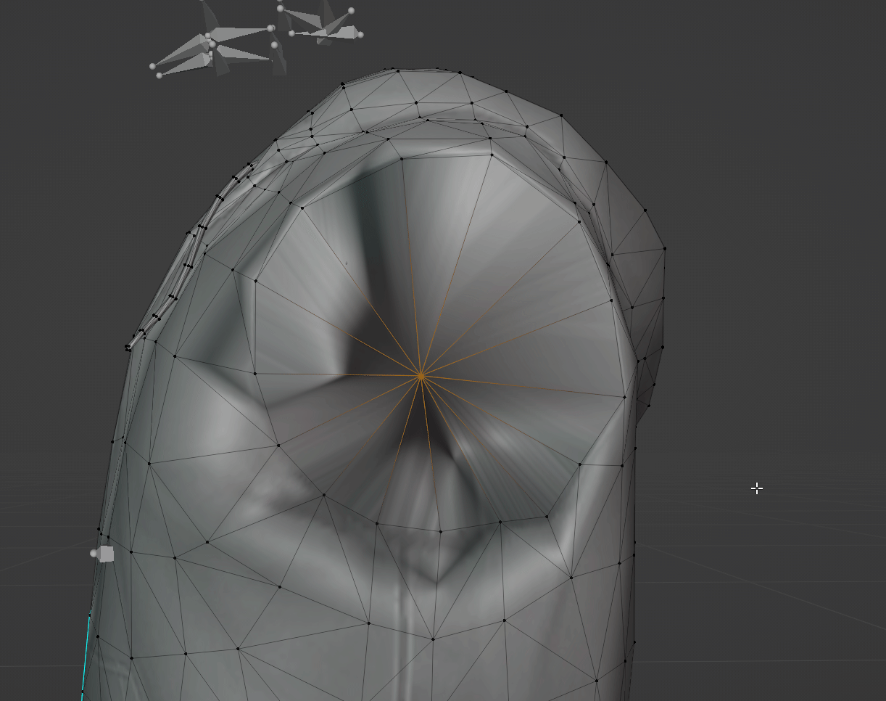Select bottom vertex on the central vertical crease

point(433,639)
